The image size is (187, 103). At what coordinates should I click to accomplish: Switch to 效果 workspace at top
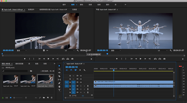(x=90, y=5)
